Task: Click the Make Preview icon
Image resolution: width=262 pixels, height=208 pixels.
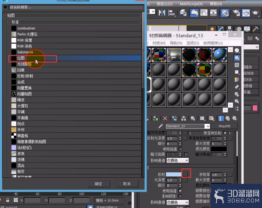Action: [237, 87]
